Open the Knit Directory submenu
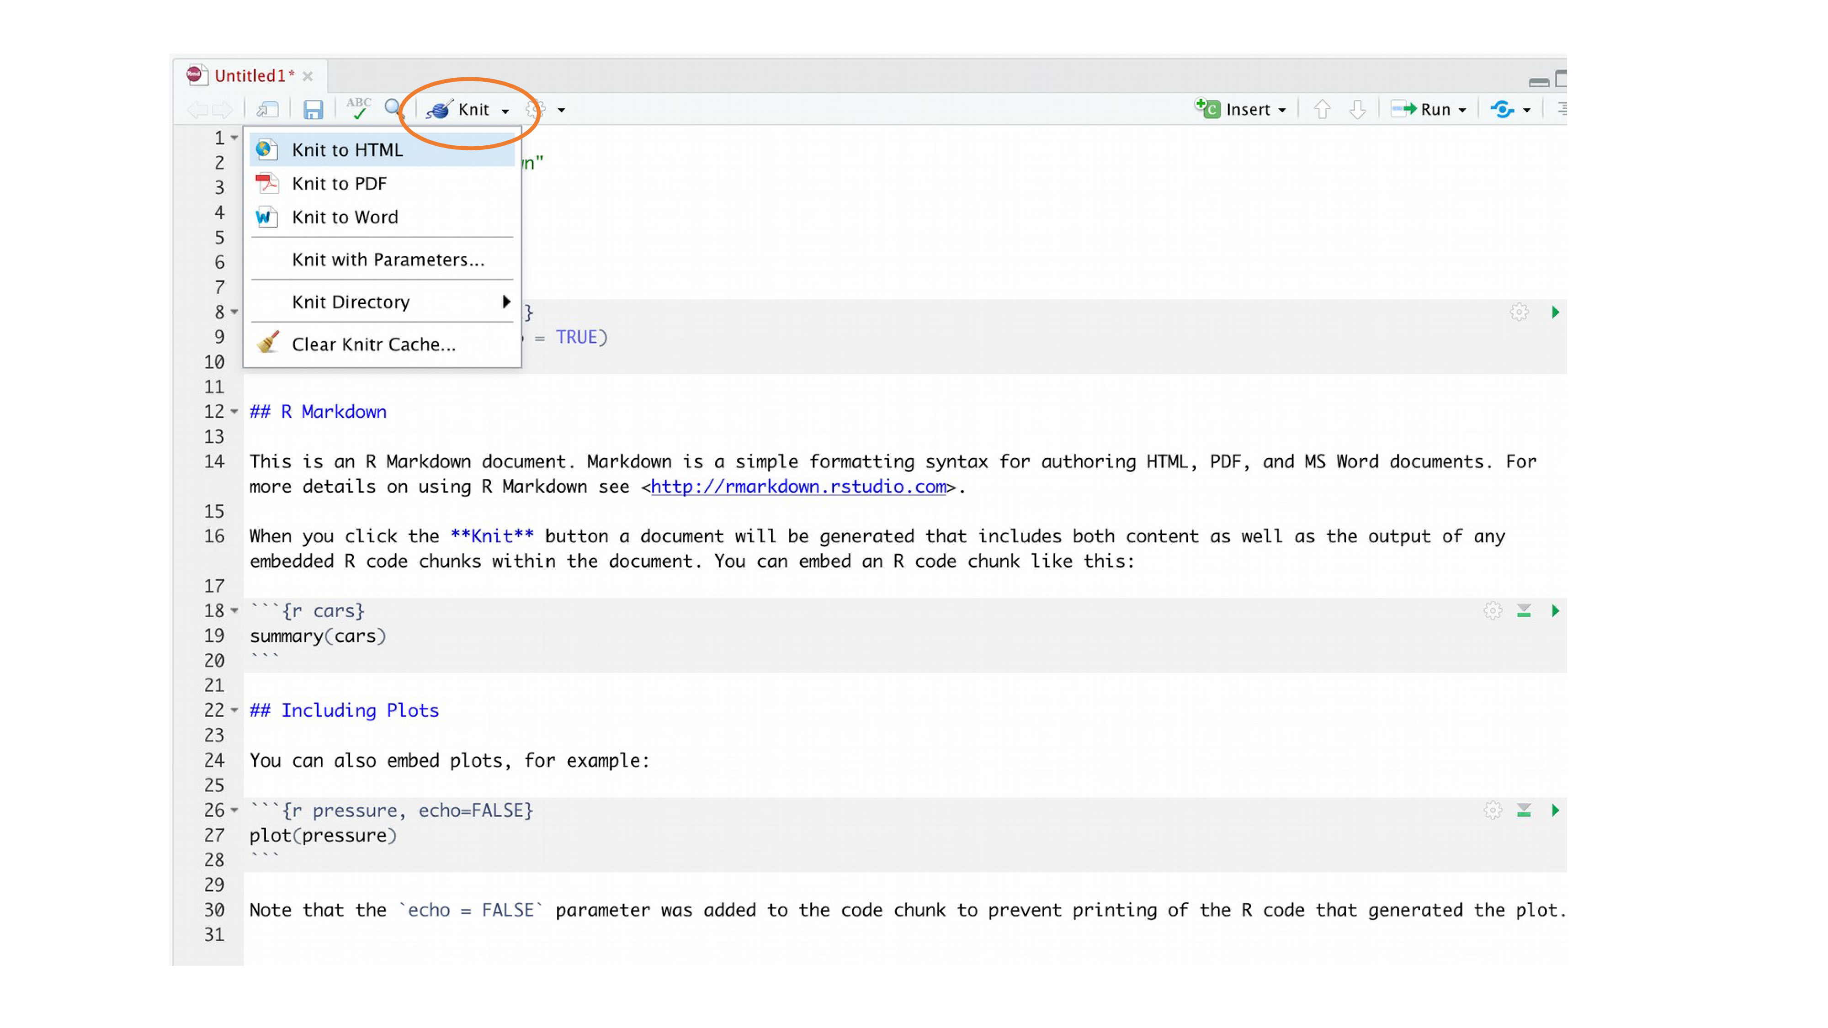1828x1028 pixels. coord(382,302)
